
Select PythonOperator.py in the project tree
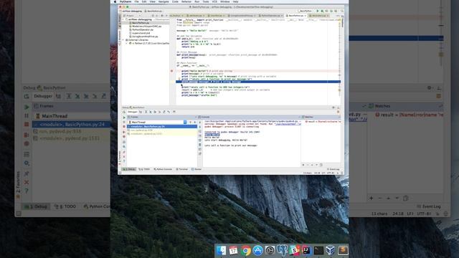(142, 29)
